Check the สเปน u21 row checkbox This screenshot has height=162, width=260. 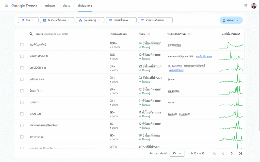pyautogui.click(x=22, y=114)
